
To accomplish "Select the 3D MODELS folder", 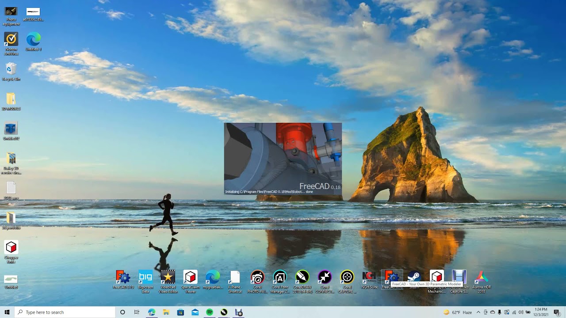I will [x=11, y=102].
